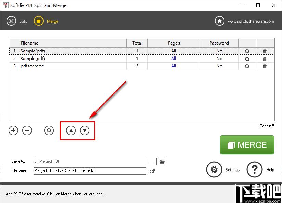The width and height of the screenshot is (282, 203).
Task: Start merging with the MERGE button
Action: [247, 145]
